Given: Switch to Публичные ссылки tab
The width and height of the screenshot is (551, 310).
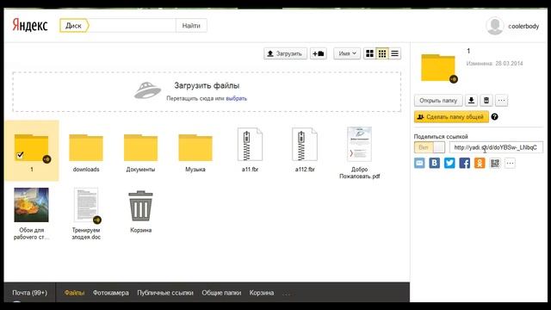Looking at the screenshot, I should point(165,293).
